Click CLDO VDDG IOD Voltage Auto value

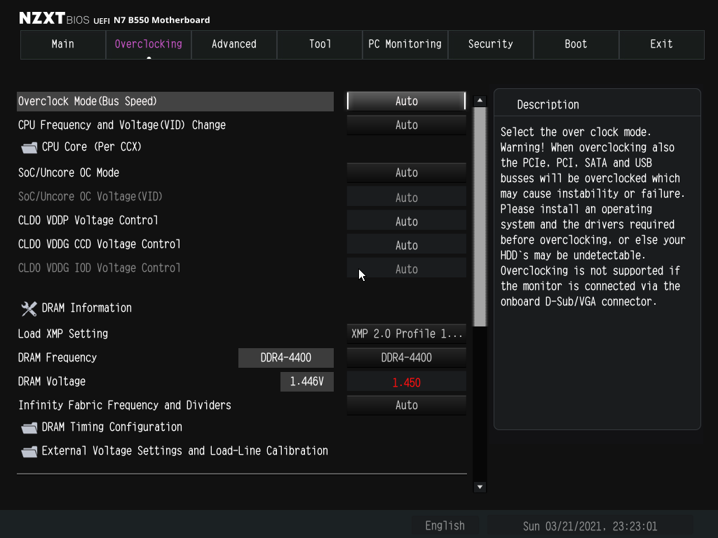(407, 268)
